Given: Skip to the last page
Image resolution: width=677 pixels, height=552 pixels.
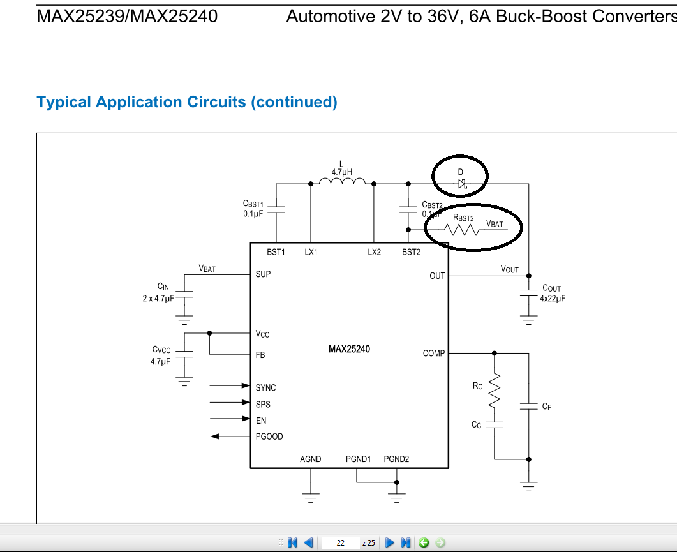Looking at the screenshot, I should pyautogui.click(x=406, y=542).
